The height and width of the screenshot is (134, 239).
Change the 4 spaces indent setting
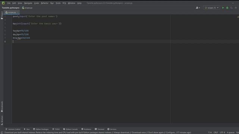click(230, 133)
